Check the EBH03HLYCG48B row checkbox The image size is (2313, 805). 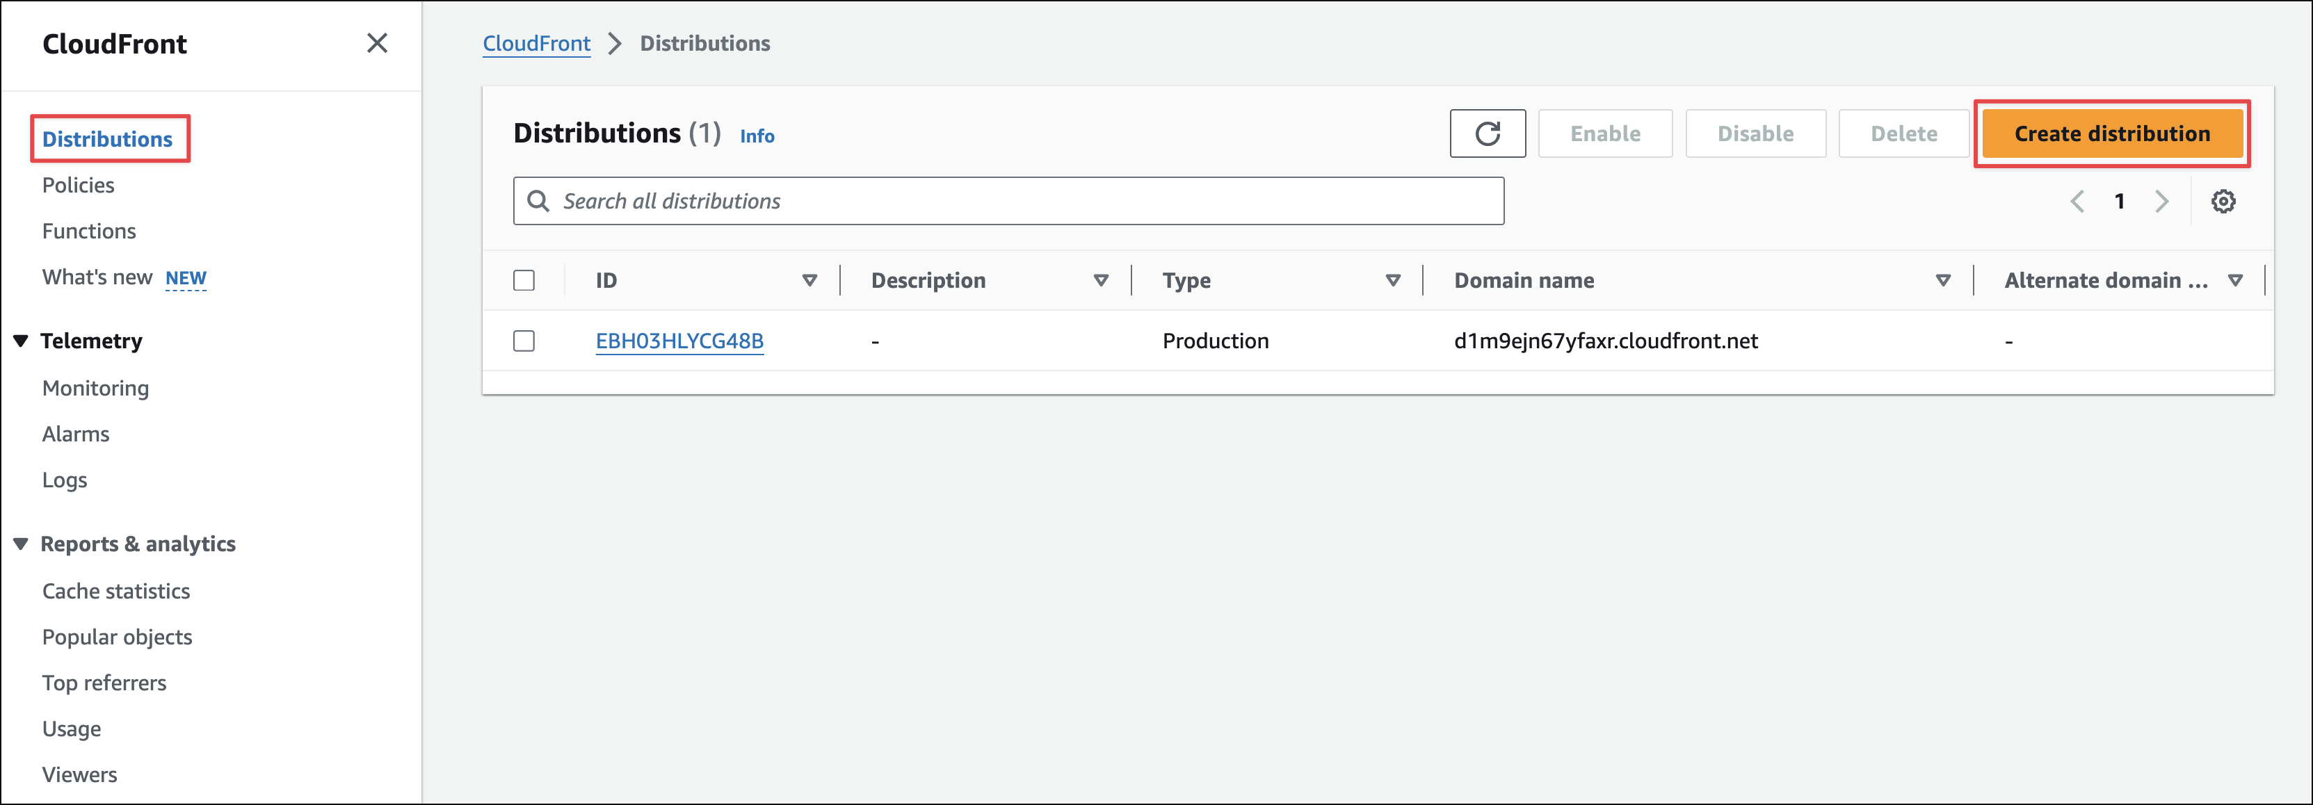[x=524, y=341]
